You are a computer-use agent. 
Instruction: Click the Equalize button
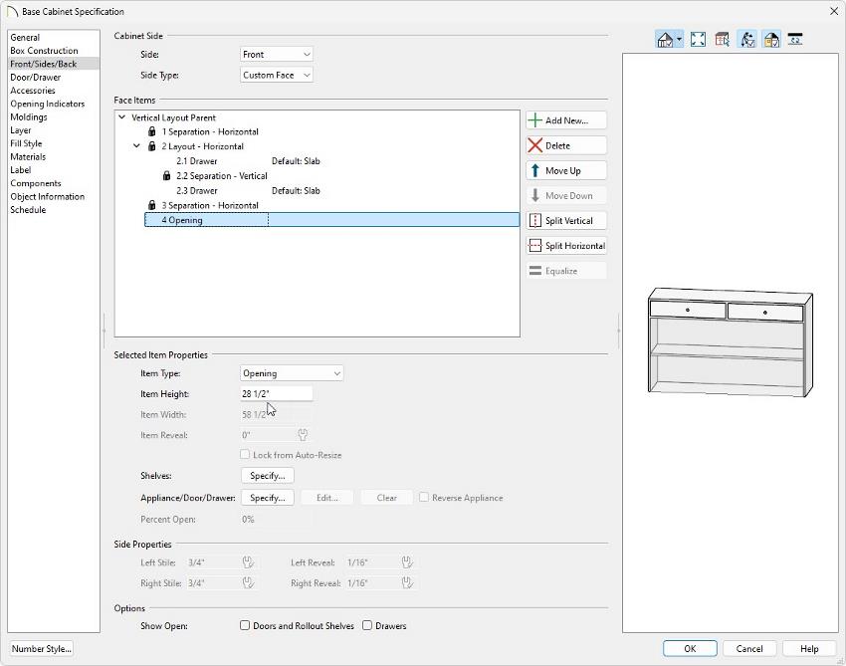point(566,271)
